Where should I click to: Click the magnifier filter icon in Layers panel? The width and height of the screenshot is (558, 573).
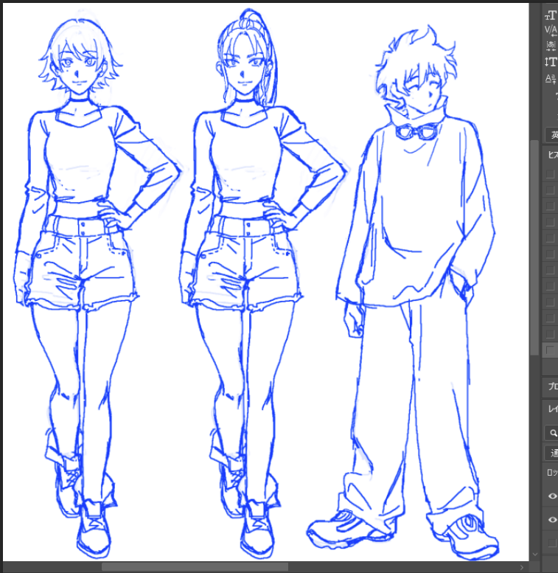(553, 433)
